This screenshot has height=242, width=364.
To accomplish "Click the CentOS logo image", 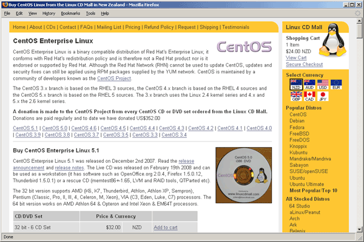I will pos(244,47).
